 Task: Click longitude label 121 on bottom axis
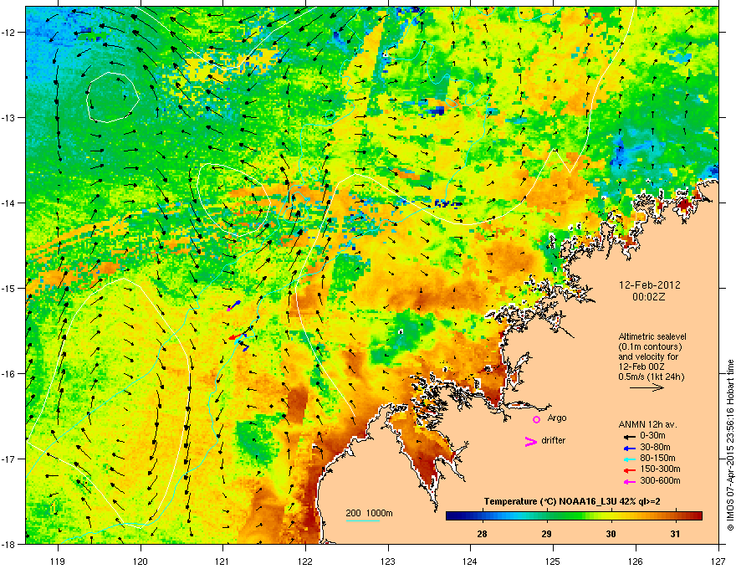click(x=222, y=561)
